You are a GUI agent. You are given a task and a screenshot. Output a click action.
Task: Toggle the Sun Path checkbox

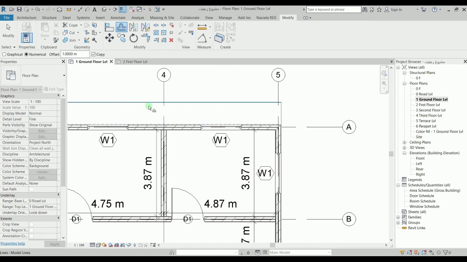[31, 189]
